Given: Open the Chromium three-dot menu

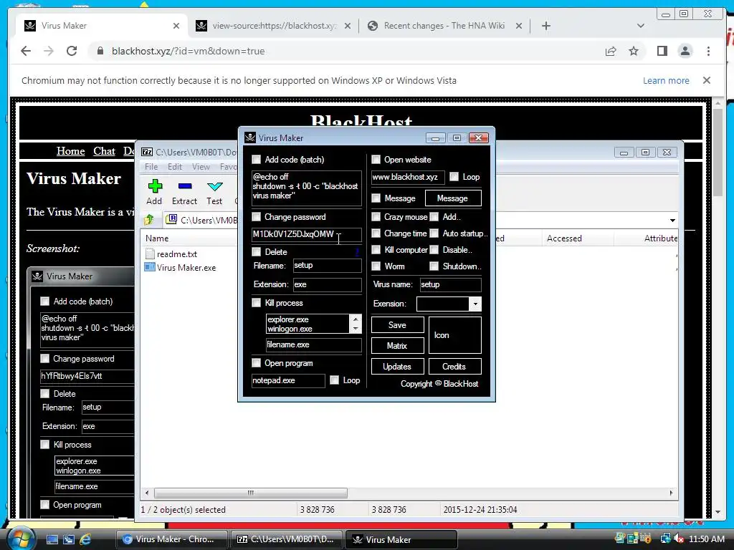Looking at the screenshot, I should (x=708, y=51).
